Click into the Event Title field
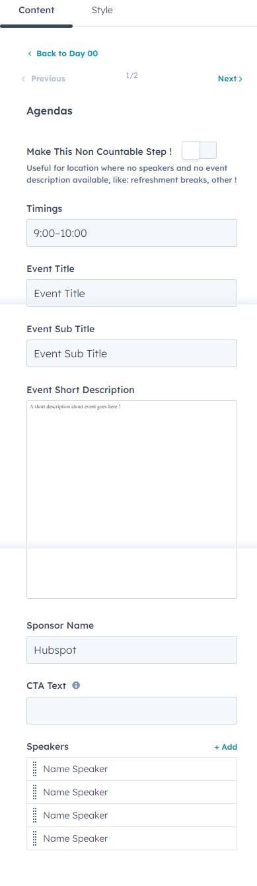The image size is (257, 886). [131, 293]
